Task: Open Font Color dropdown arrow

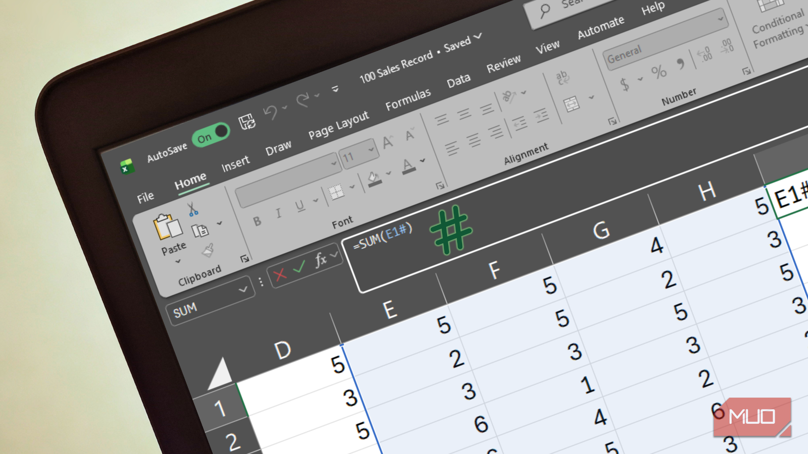Action: point(423,160)
